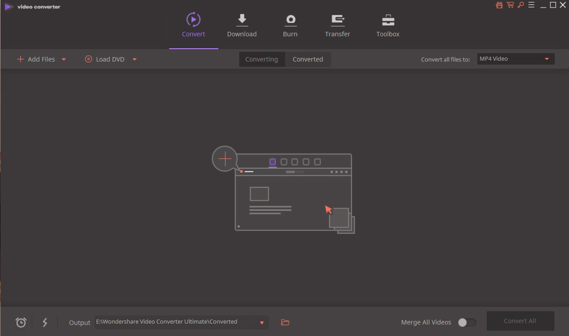Toggle the Merge All Videos switch
The width and height of the screenshot is (569, 336).
[x=467, y=322]
